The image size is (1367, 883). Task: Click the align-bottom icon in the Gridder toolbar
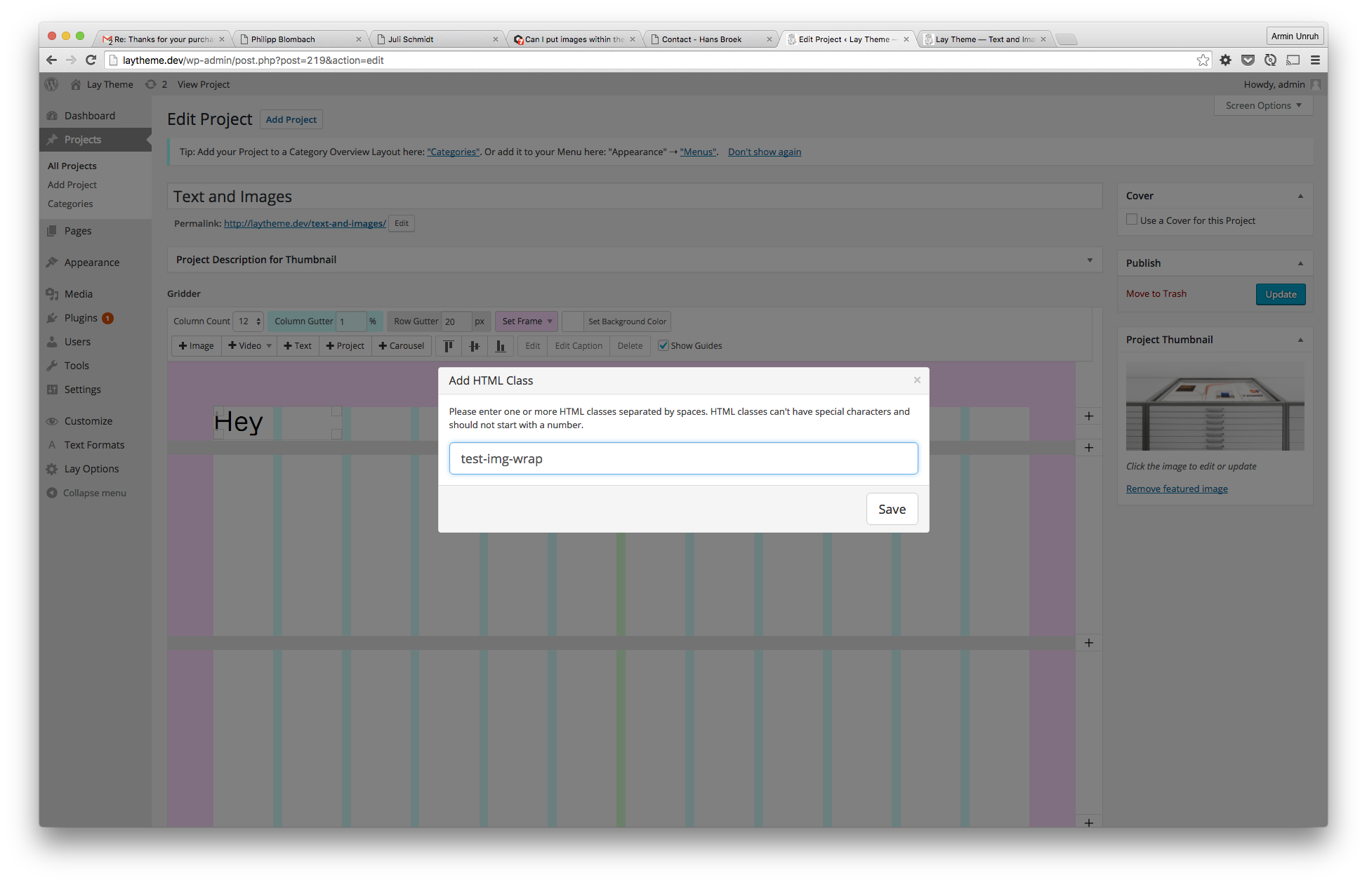(500, 345)
